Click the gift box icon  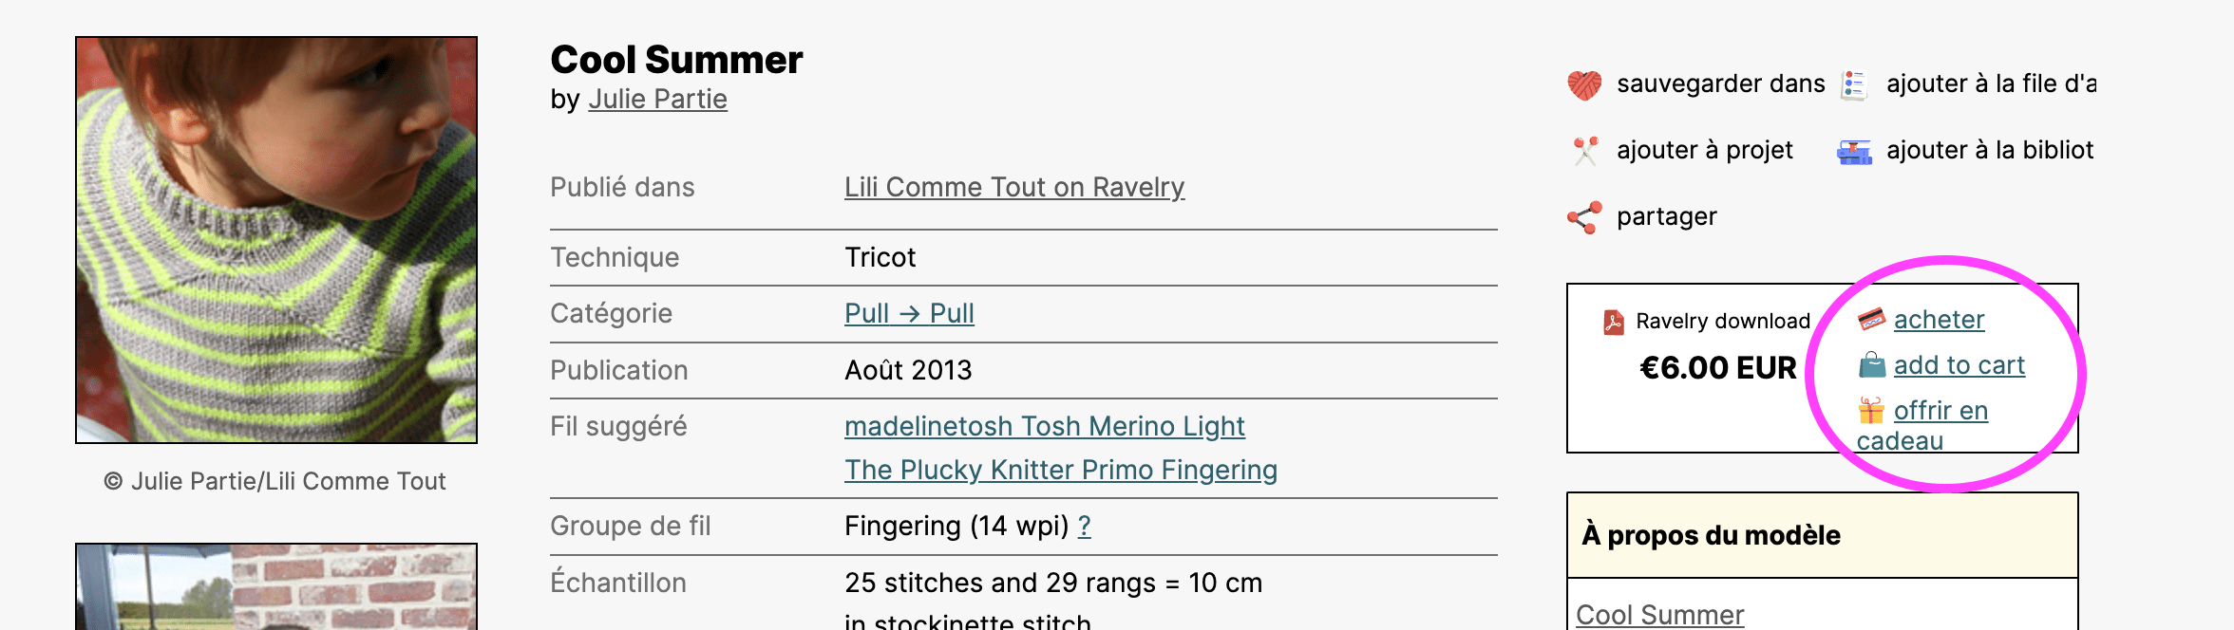1871,411
